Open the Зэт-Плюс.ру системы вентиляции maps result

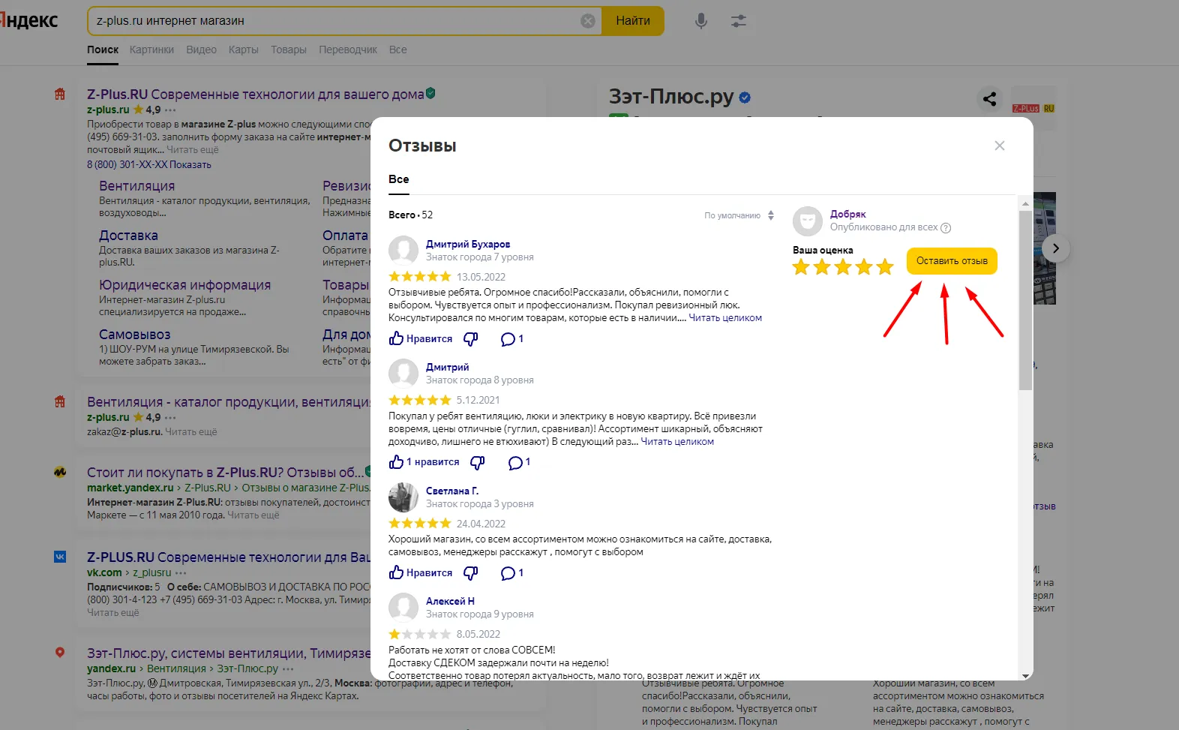[x=229, y=653]
